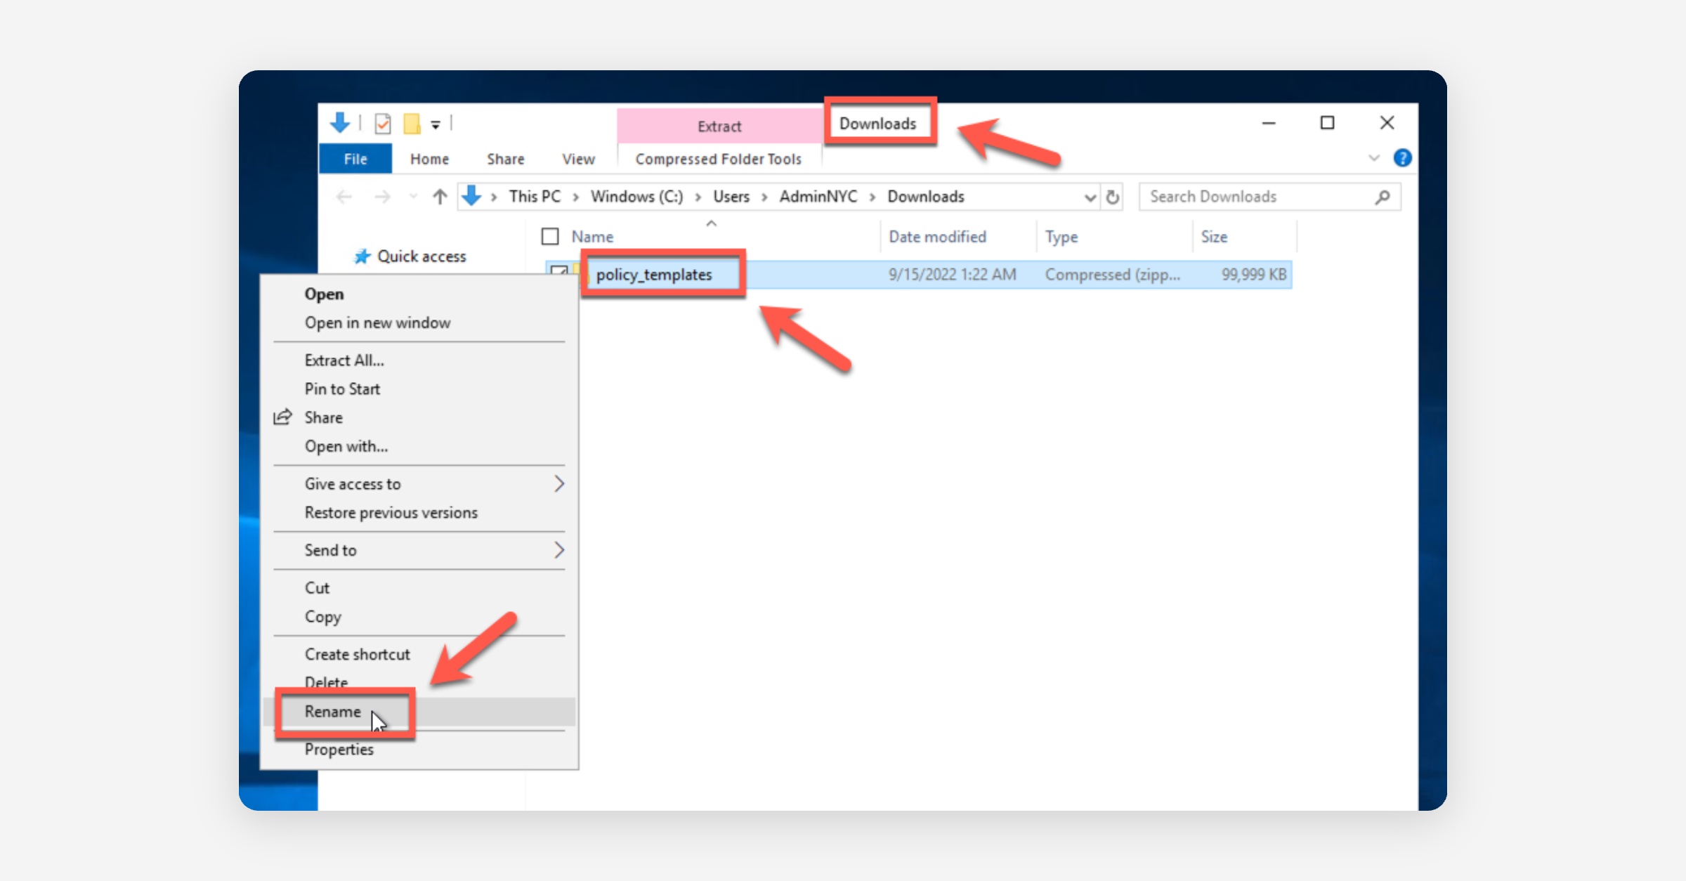Toggle the policy_templates item checkbox
Viewport: 1686px width, 881px height.
click(558, 270)
